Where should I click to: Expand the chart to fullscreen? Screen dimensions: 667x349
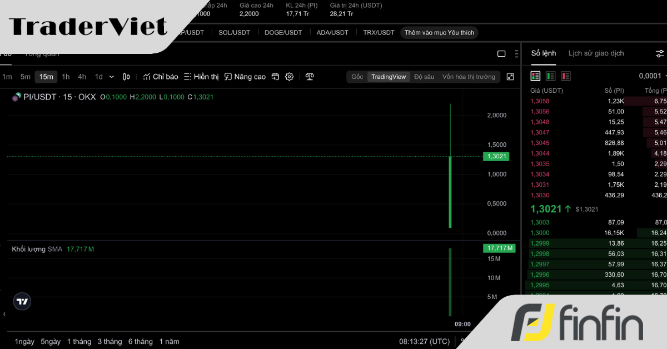(510, 77)
